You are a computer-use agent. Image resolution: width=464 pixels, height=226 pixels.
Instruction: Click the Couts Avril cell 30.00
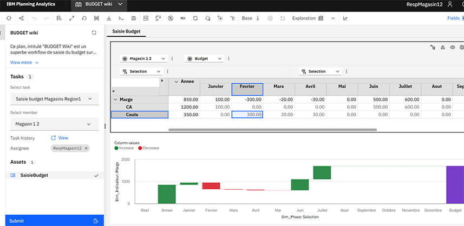tap(311, 115)
